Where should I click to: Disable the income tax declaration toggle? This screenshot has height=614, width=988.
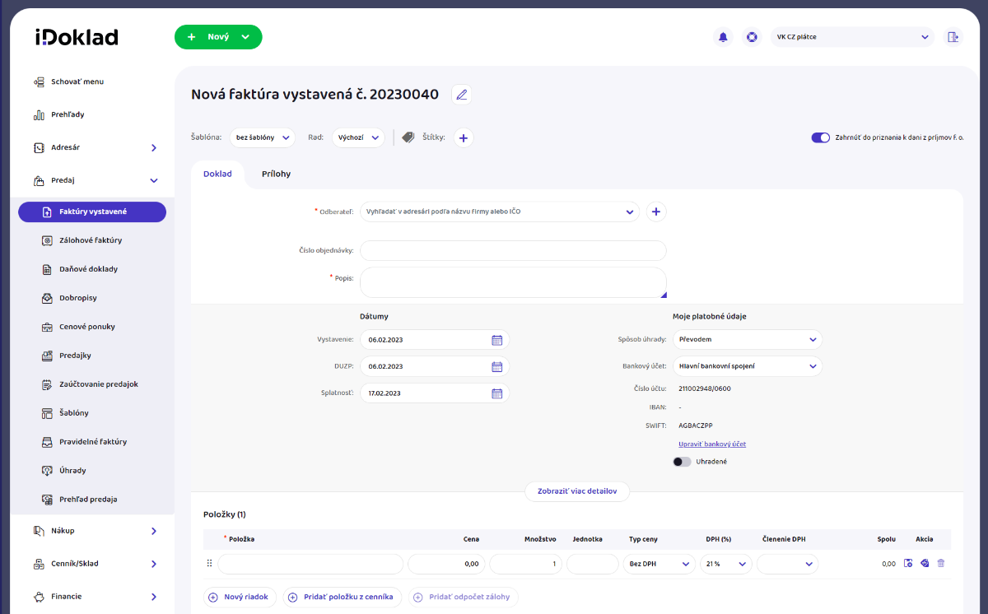click(x=820, y=138)
